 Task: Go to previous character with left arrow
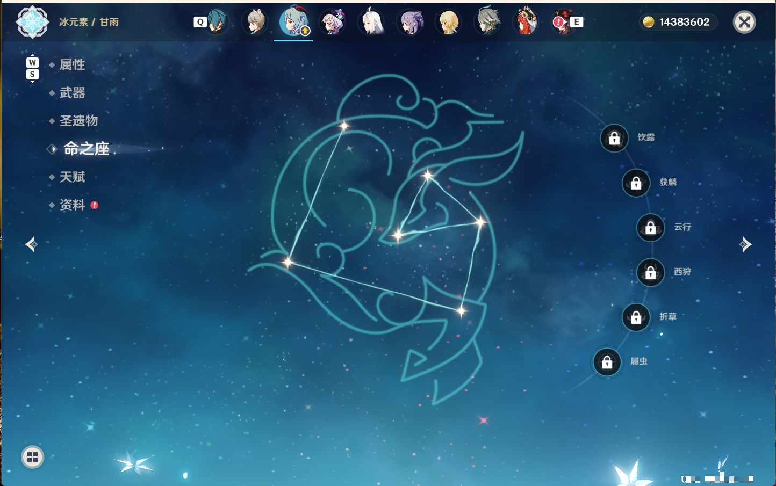(x=31, y=244)
